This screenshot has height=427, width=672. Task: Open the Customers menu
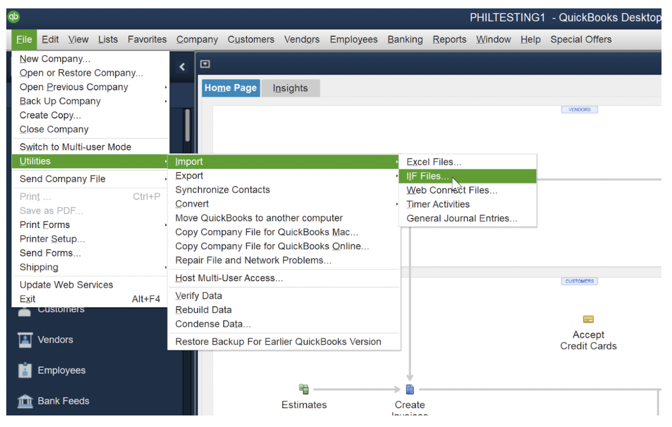tap(251, 39)
